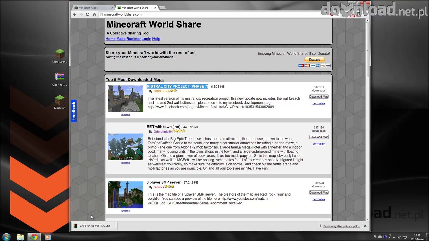
Task: Open Mistral City Project map title
Action: tap(177, 86)
